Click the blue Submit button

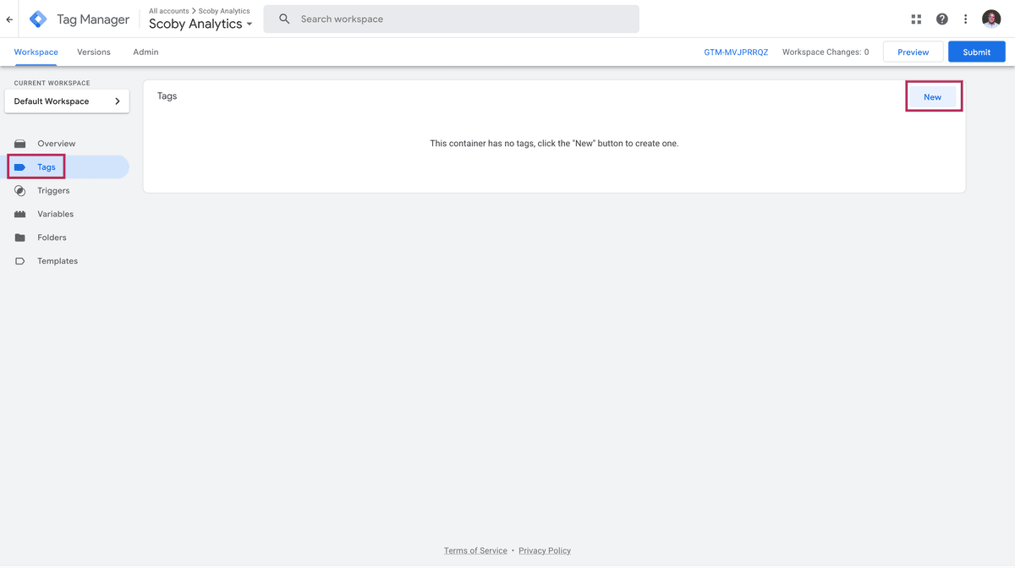click(x=976, y=52)
